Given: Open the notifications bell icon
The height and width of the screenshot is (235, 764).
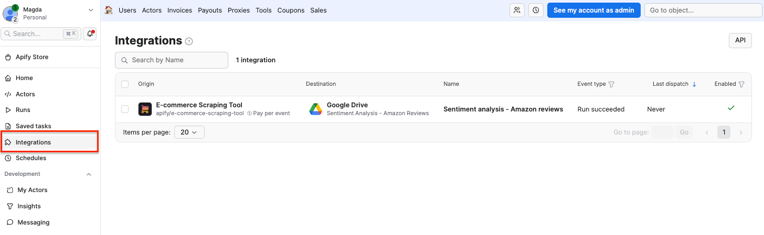Looking at the screenshot, I should [90, 33].
